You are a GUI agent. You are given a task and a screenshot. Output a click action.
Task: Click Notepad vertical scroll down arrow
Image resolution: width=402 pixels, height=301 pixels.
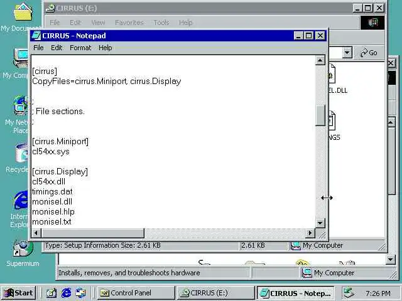click(x=320, y=223)
